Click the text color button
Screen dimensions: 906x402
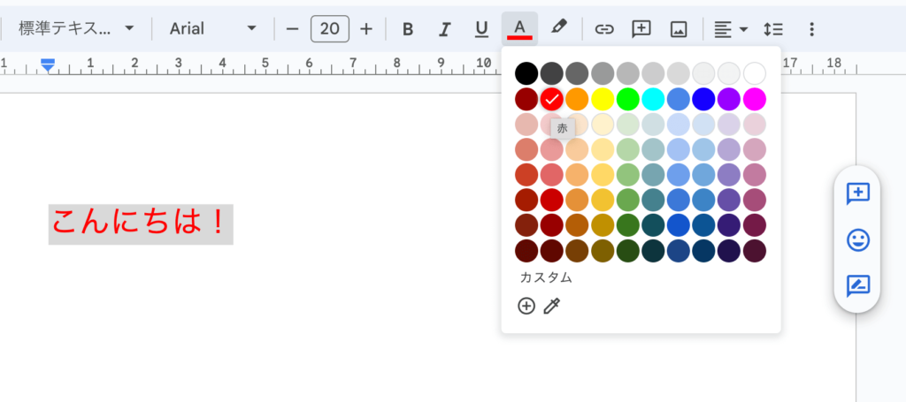coord(519,29)
